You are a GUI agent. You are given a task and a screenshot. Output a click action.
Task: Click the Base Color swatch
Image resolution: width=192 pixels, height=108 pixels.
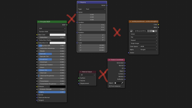point(58,35)
